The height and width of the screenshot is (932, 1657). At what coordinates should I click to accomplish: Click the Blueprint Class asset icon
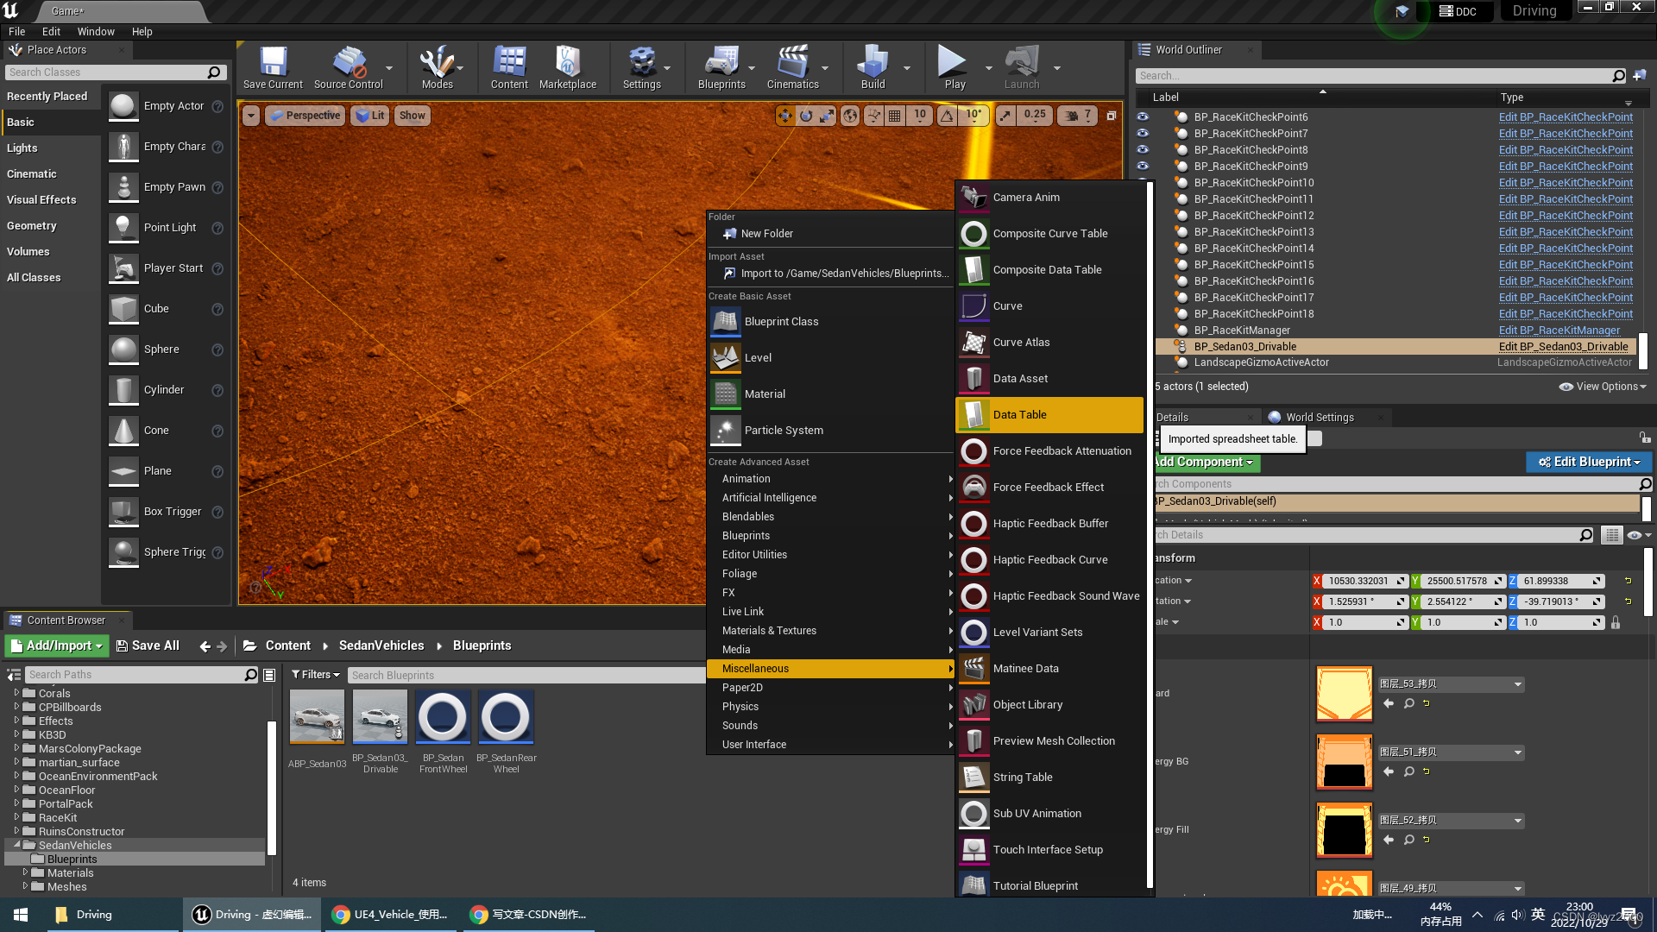click(x=726, y=322)
